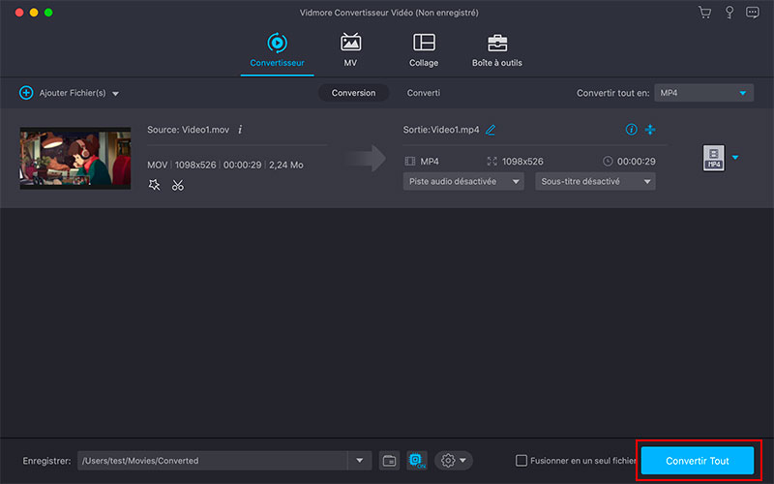This screenshot has width=774, height=484.
Task: Open the shopping cart icon
Action: [704, 13]
